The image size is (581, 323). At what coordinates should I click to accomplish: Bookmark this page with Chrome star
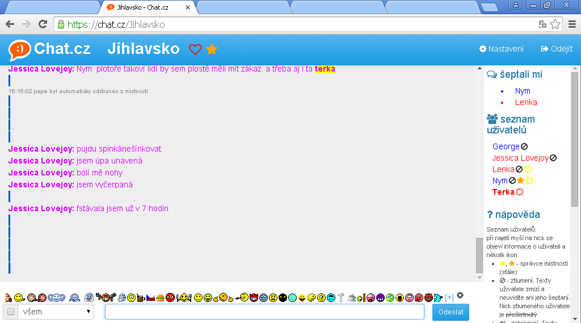(x=555, y=24)
